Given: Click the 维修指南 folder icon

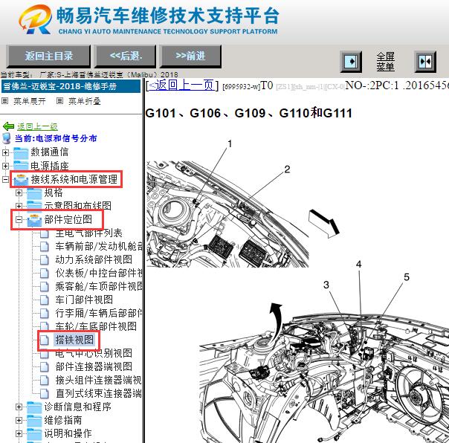Looking at the screenshot, I should click(35, 421).
